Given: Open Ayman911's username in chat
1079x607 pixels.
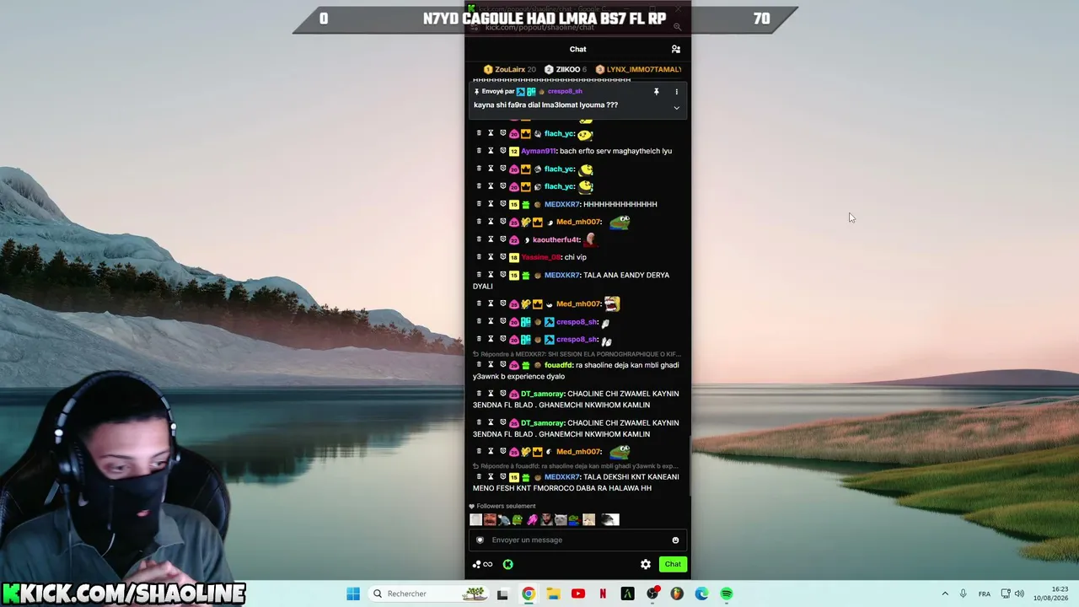Looking at the screenshot, I should [x=538, y=151].
